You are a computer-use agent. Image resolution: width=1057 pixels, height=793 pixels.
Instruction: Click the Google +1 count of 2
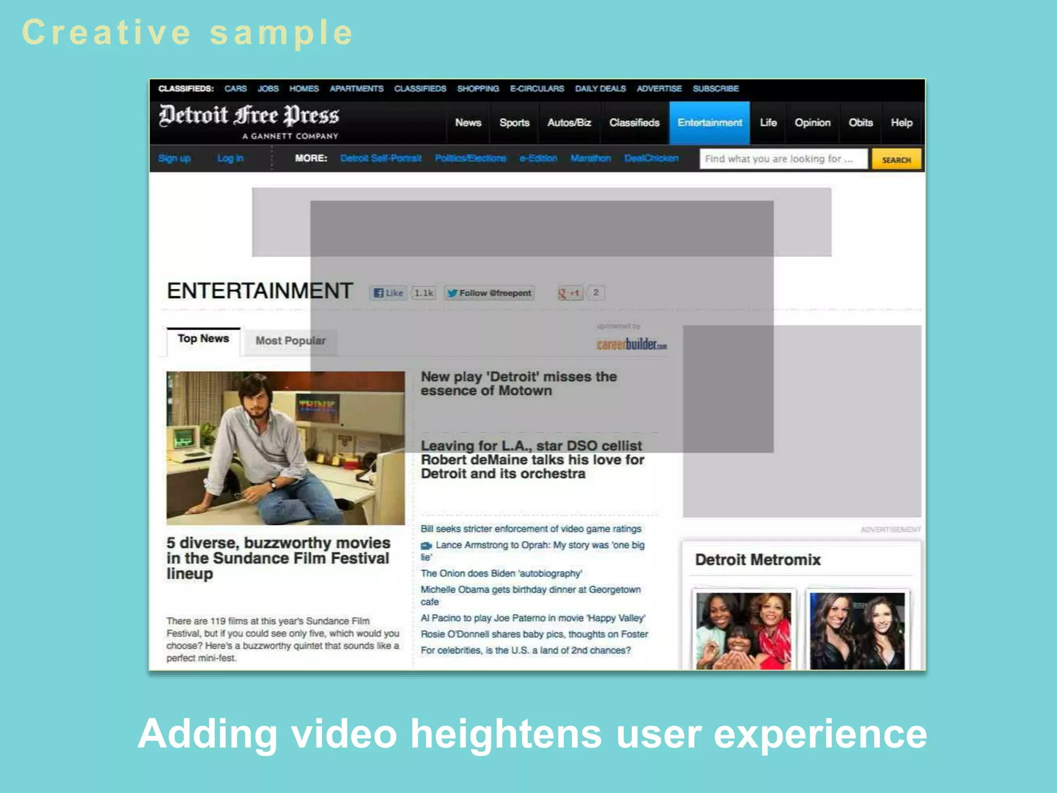coord(596,293)
